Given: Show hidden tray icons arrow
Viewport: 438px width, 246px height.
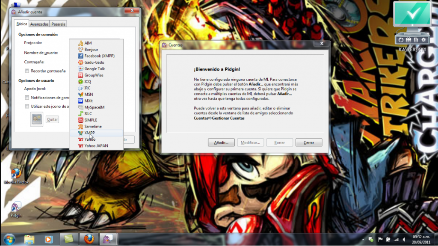Looking at the screenshot, I should [363, 240].
